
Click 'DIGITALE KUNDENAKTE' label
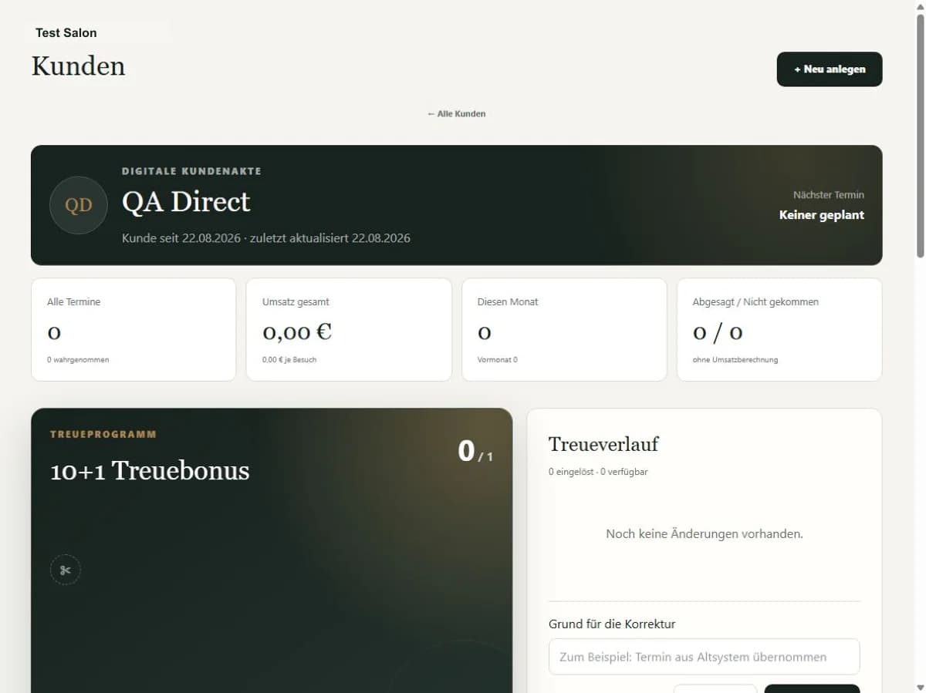point(191,171)
